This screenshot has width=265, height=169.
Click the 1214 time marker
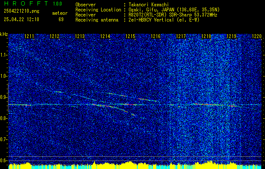105,36
